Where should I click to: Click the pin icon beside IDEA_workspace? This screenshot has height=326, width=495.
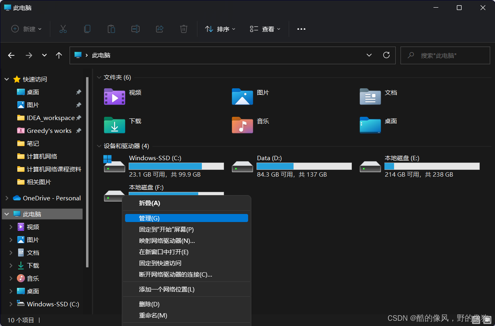78,118
